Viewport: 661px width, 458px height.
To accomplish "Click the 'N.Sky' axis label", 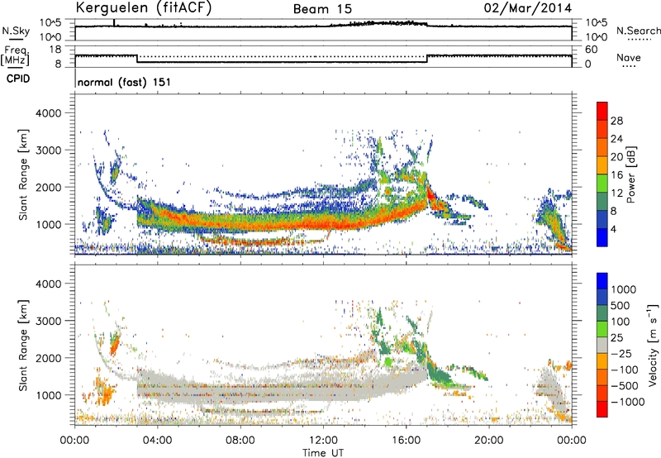I will [x=16, y=31].
